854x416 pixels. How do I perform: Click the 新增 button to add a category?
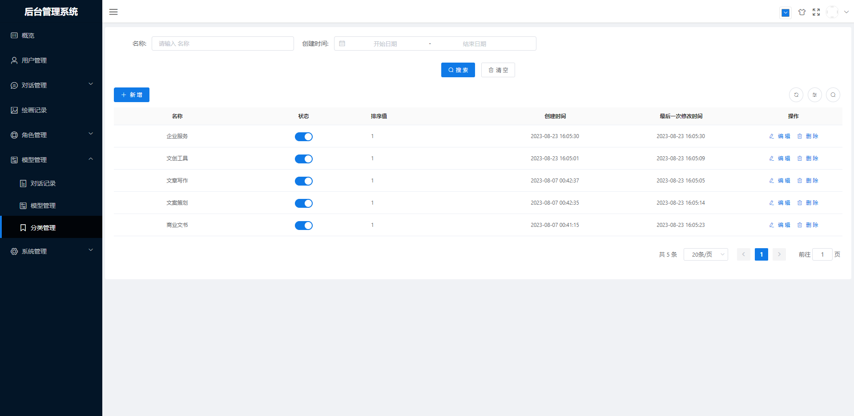coord(132,95)
